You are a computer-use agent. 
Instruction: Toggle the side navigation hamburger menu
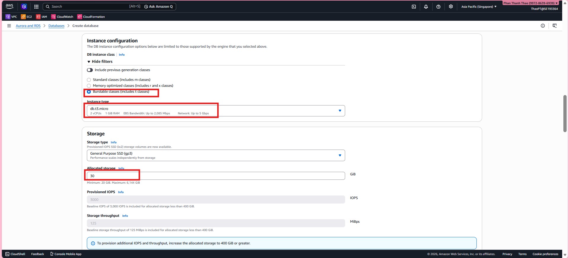coord(9,26)
